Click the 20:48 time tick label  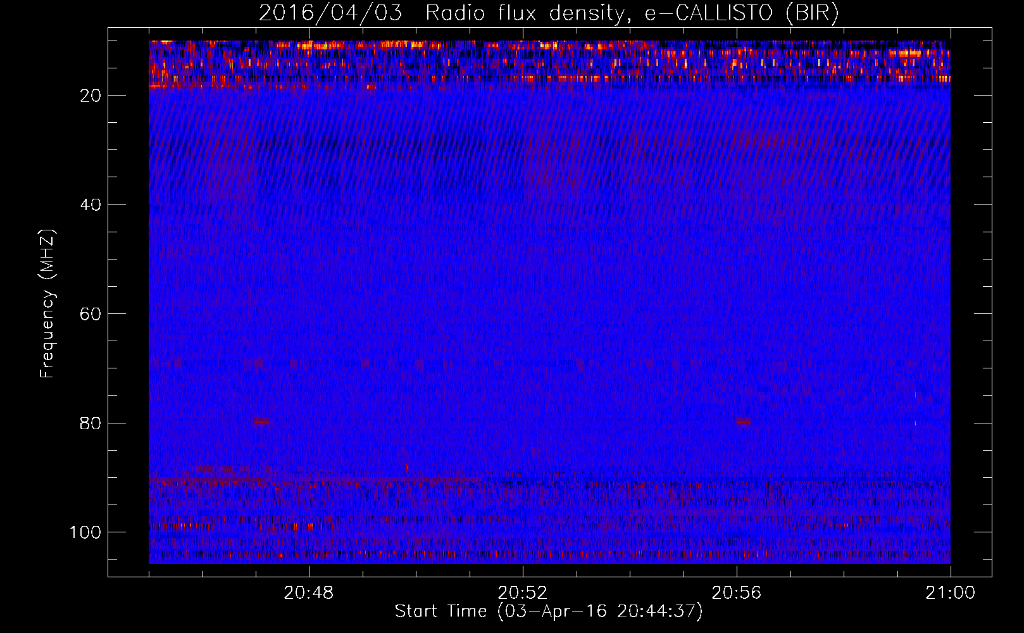point(309,593)
